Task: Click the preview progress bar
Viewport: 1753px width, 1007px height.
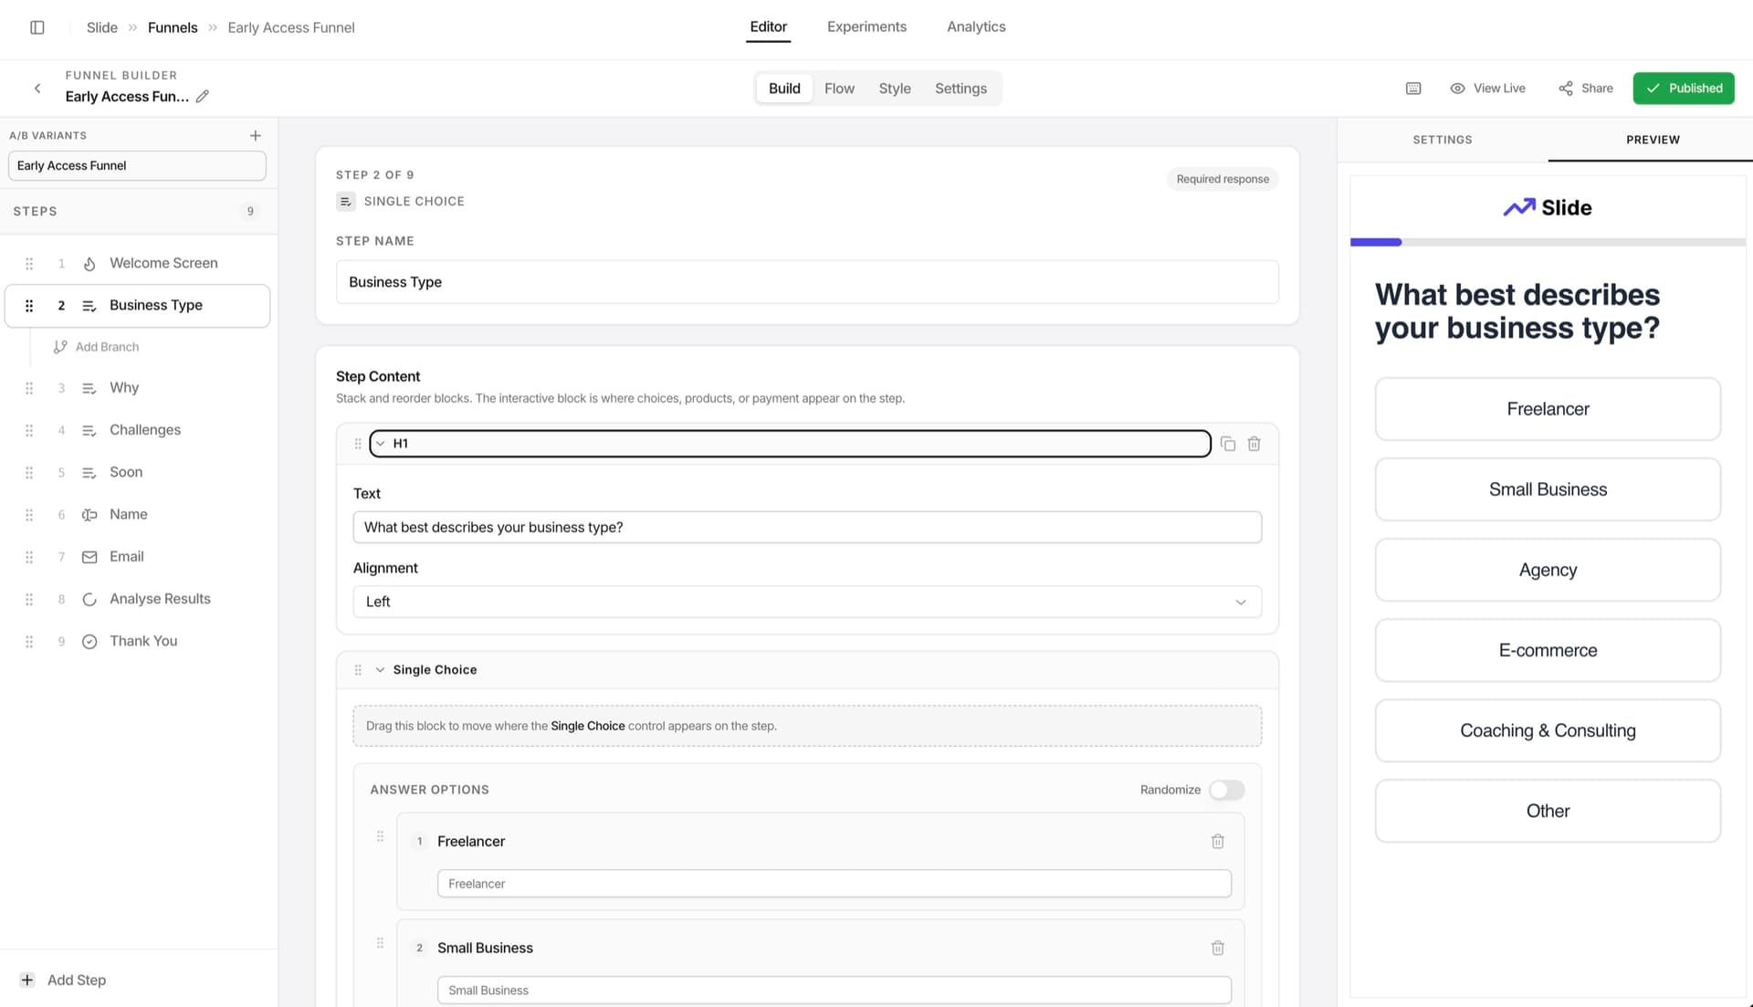Action: [x=1548, y=243]
